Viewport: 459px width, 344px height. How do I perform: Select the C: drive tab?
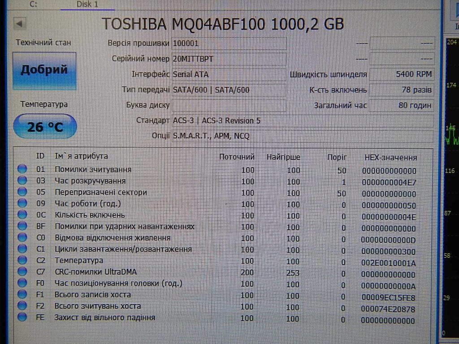(x=33, y=4)
